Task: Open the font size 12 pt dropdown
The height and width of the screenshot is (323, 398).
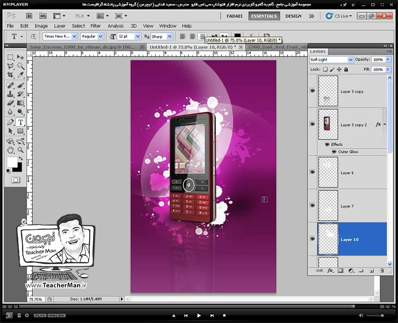Action: 138,36
